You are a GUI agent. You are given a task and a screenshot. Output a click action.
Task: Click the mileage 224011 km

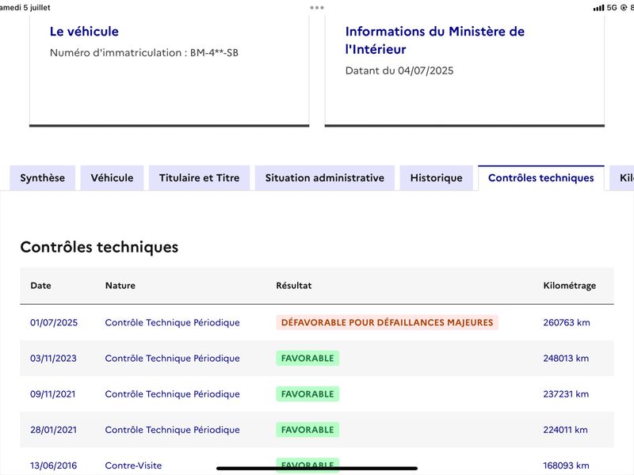click(565, 430)
